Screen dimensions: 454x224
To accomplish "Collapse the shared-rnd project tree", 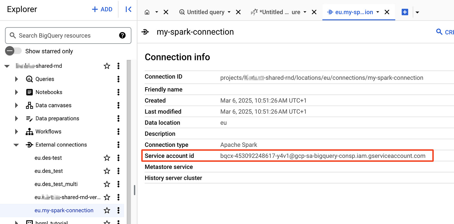I will click(7, 65).
